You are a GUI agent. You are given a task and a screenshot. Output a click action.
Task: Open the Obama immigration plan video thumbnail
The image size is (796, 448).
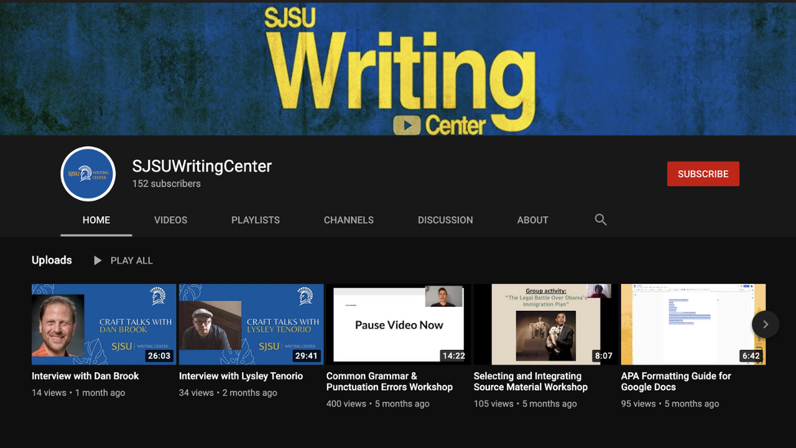click(x=545, y=324)
